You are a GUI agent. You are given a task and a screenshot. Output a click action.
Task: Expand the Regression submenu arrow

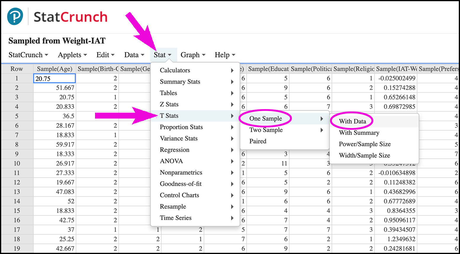click(x=232, y=150)
